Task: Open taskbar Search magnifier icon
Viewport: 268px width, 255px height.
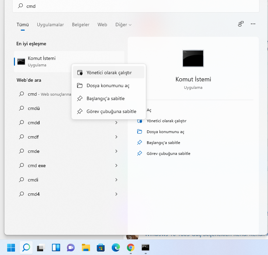Action: (26, 248)
